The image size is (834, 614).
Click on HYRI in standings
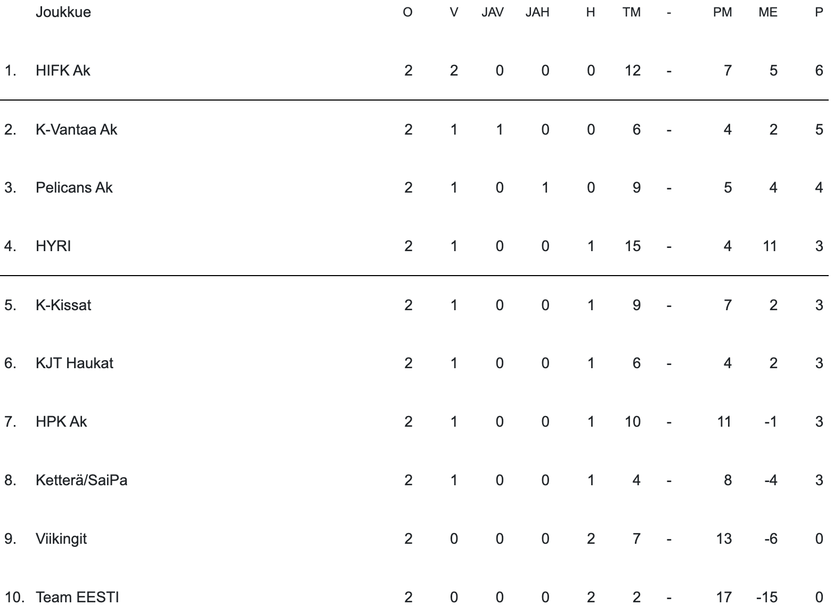pos(53,246)
